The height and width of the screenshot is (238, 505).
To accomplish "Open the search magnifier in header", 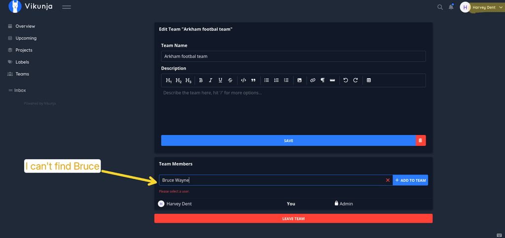I will coord(440,7).
